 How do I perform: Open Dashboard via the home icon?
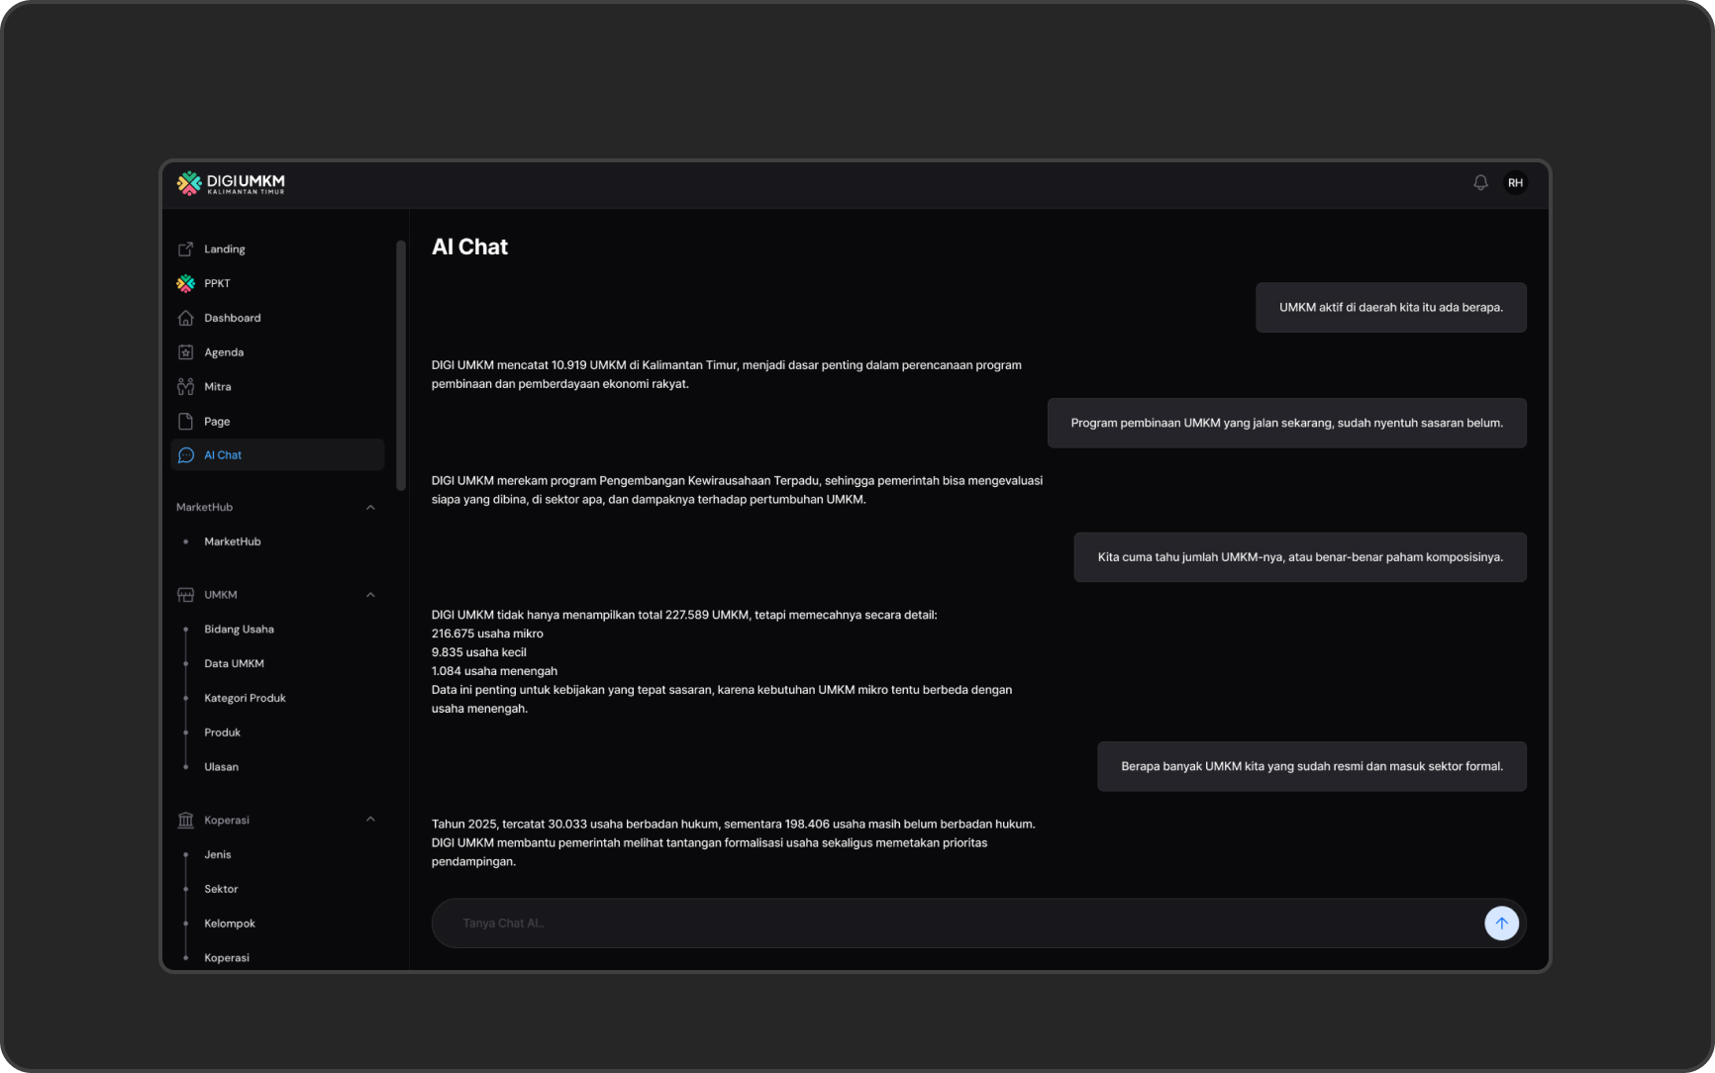(186, 318)
